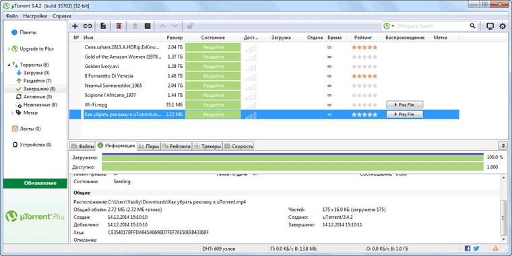Select Пакеты in the sidebar

[x=28, y=32]
